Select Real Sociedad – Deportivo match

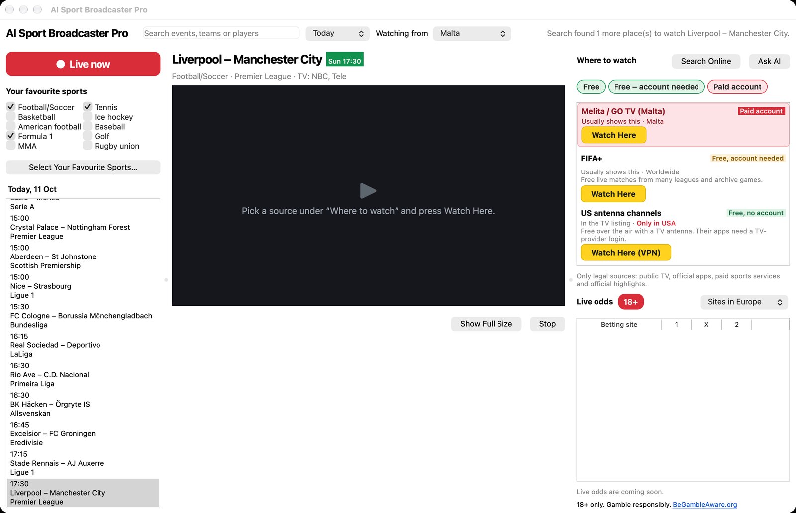(83, 345)
